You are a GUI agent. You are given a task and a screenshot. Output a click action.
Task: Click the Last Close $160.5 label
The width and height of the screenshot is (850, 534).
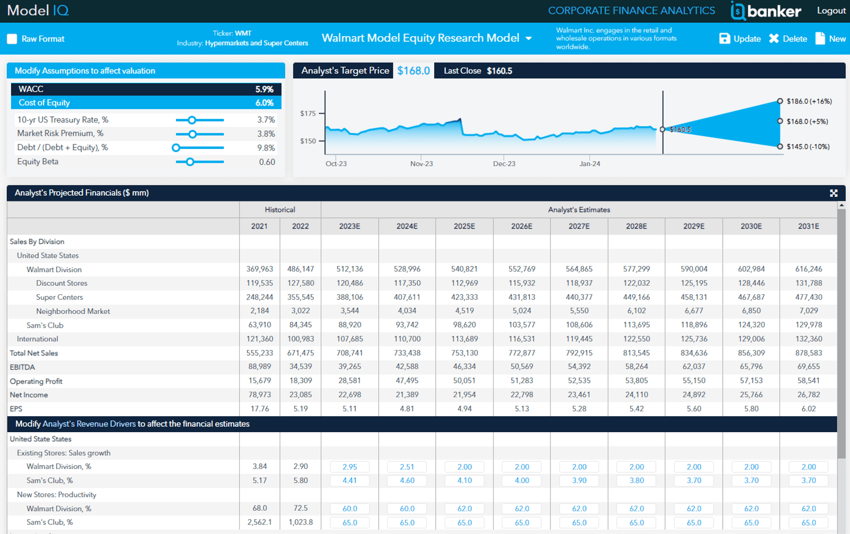pyautogui.click(x=478, y=71)
